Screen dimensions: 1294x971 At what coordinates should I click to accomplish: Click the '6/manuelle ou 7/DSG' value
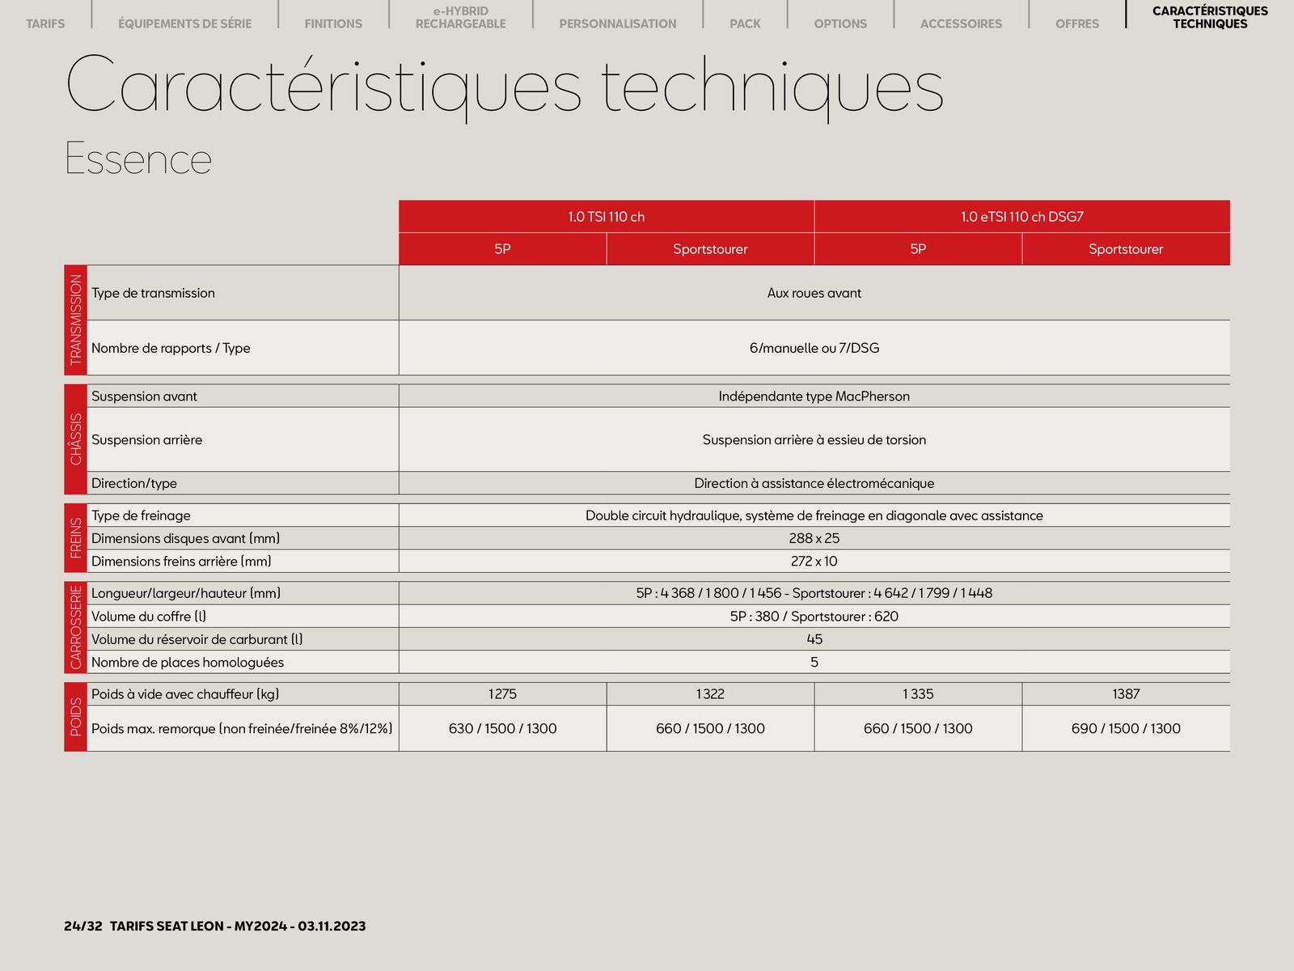[814, 347]
